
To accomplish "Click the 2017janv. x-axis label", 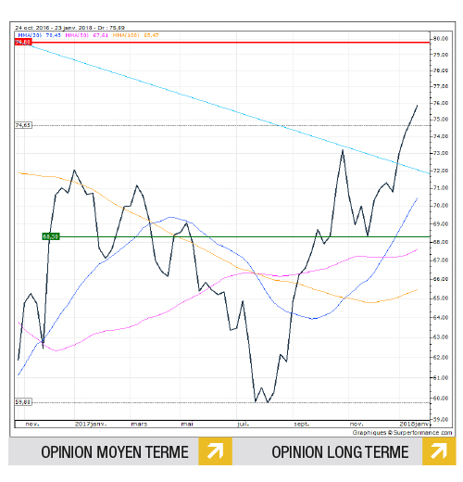I will [x=91, y=424].
